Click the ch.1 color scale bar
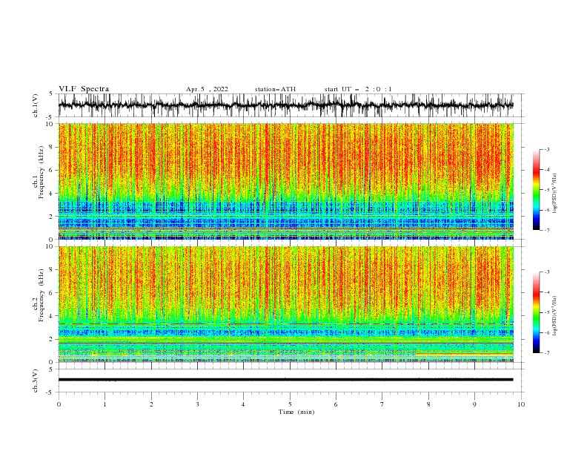The image size is (587, 454). coord(536,190)
